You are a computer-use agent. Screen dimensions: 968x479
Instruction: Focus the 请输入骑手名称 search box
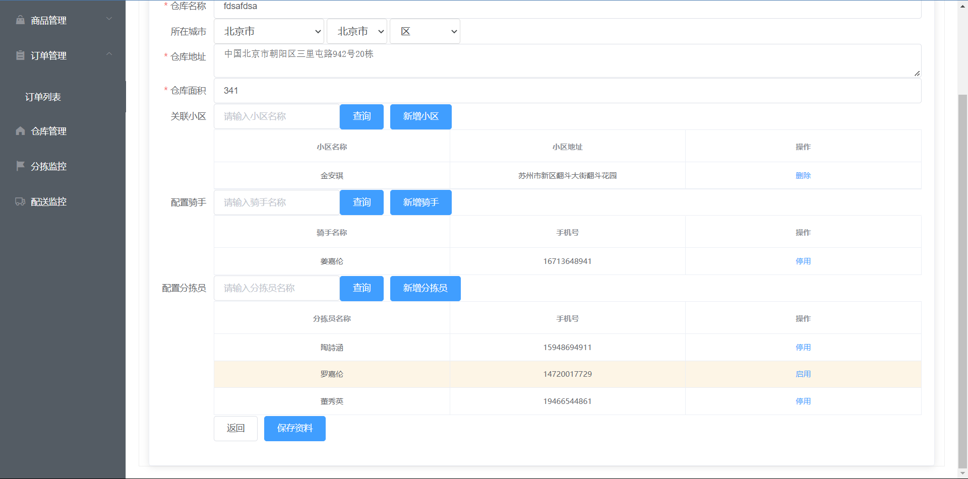point(277,202)
